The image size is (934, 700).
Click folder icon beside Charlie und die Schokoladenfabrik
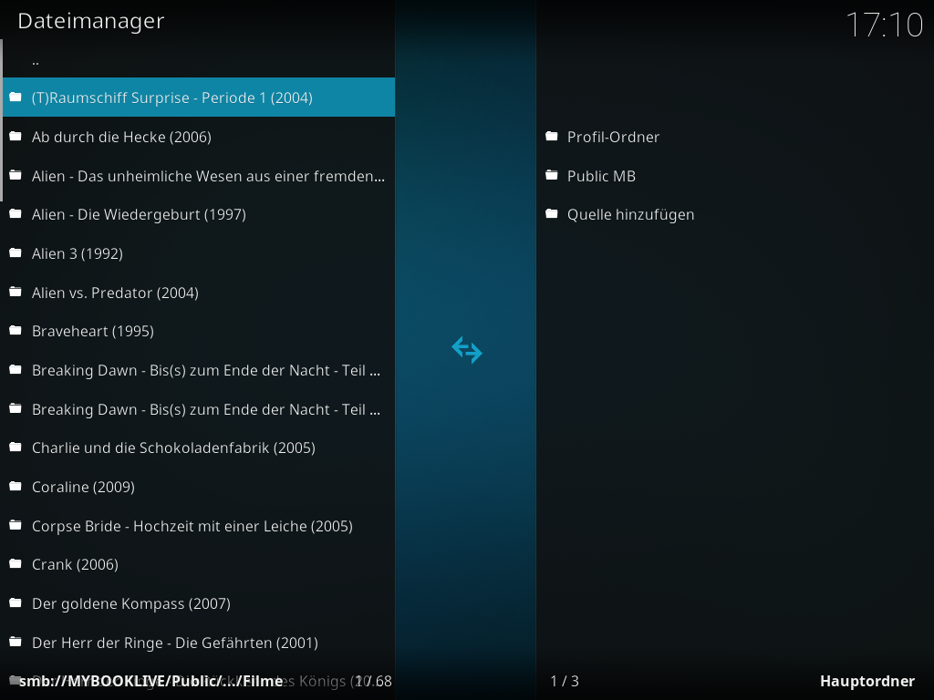[x=16, y=447]
